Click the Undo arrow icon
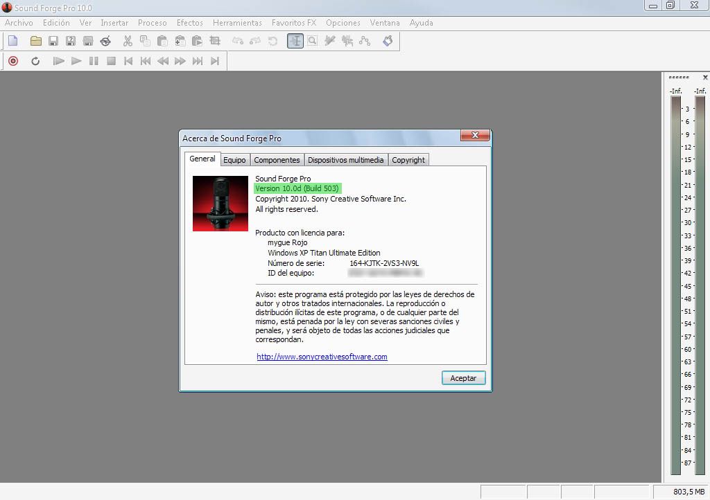710x500 pixels. coord(238,41)
